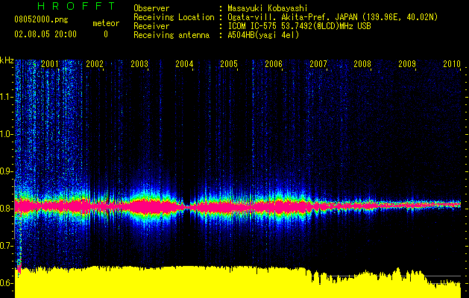Screen dimensions: 469x298
Task: Click the 2001 time marker
Action: tap(50, 64)
